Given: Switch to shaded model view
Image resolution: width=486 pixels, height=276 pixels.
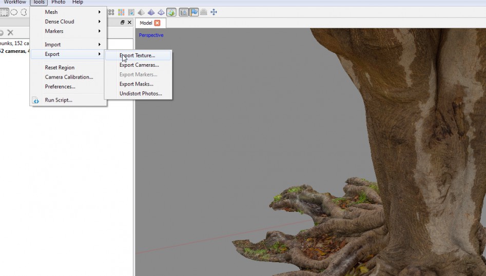Looking at the screenshot, I should (141, 12).
